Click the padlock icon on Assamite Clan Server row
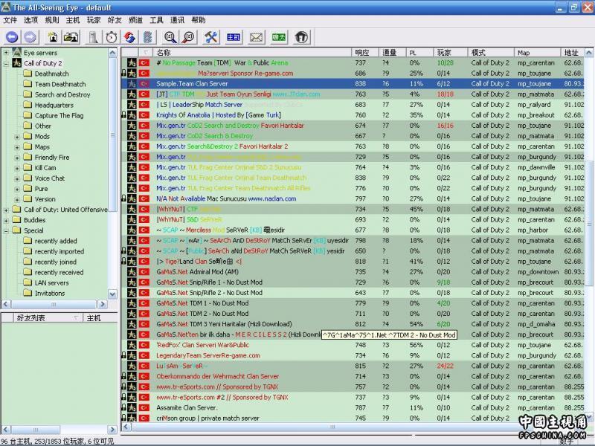The height and width of the screenshot is (446, 595). pyautogui.click(x=123, y=407)
